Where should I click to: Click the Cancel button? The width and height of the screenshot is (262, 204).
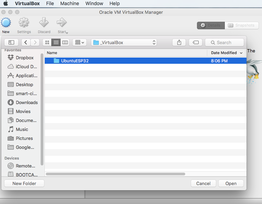203,183
